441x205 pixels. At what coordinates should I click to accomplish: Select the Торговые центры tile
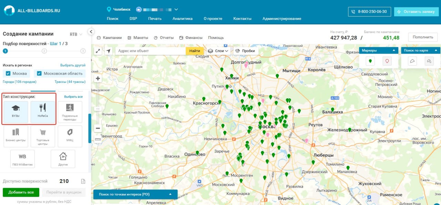[x=43, y=136]
